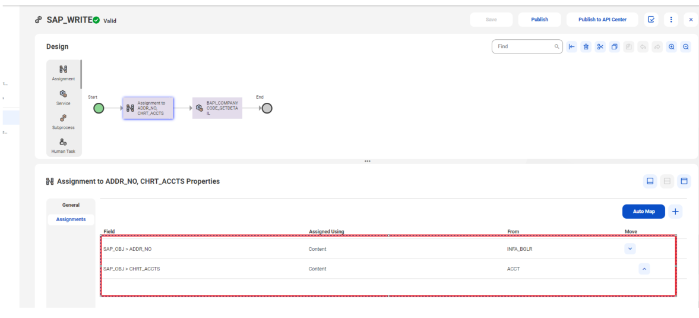699x318 pixels.
Task: Click the Assigned Using column header
Action: [x=326, y=232]
